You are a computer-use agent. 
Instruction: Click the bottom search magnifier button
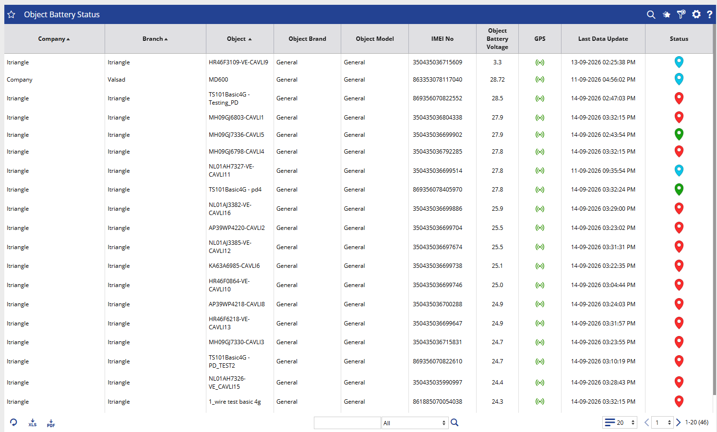click(454, 422)
